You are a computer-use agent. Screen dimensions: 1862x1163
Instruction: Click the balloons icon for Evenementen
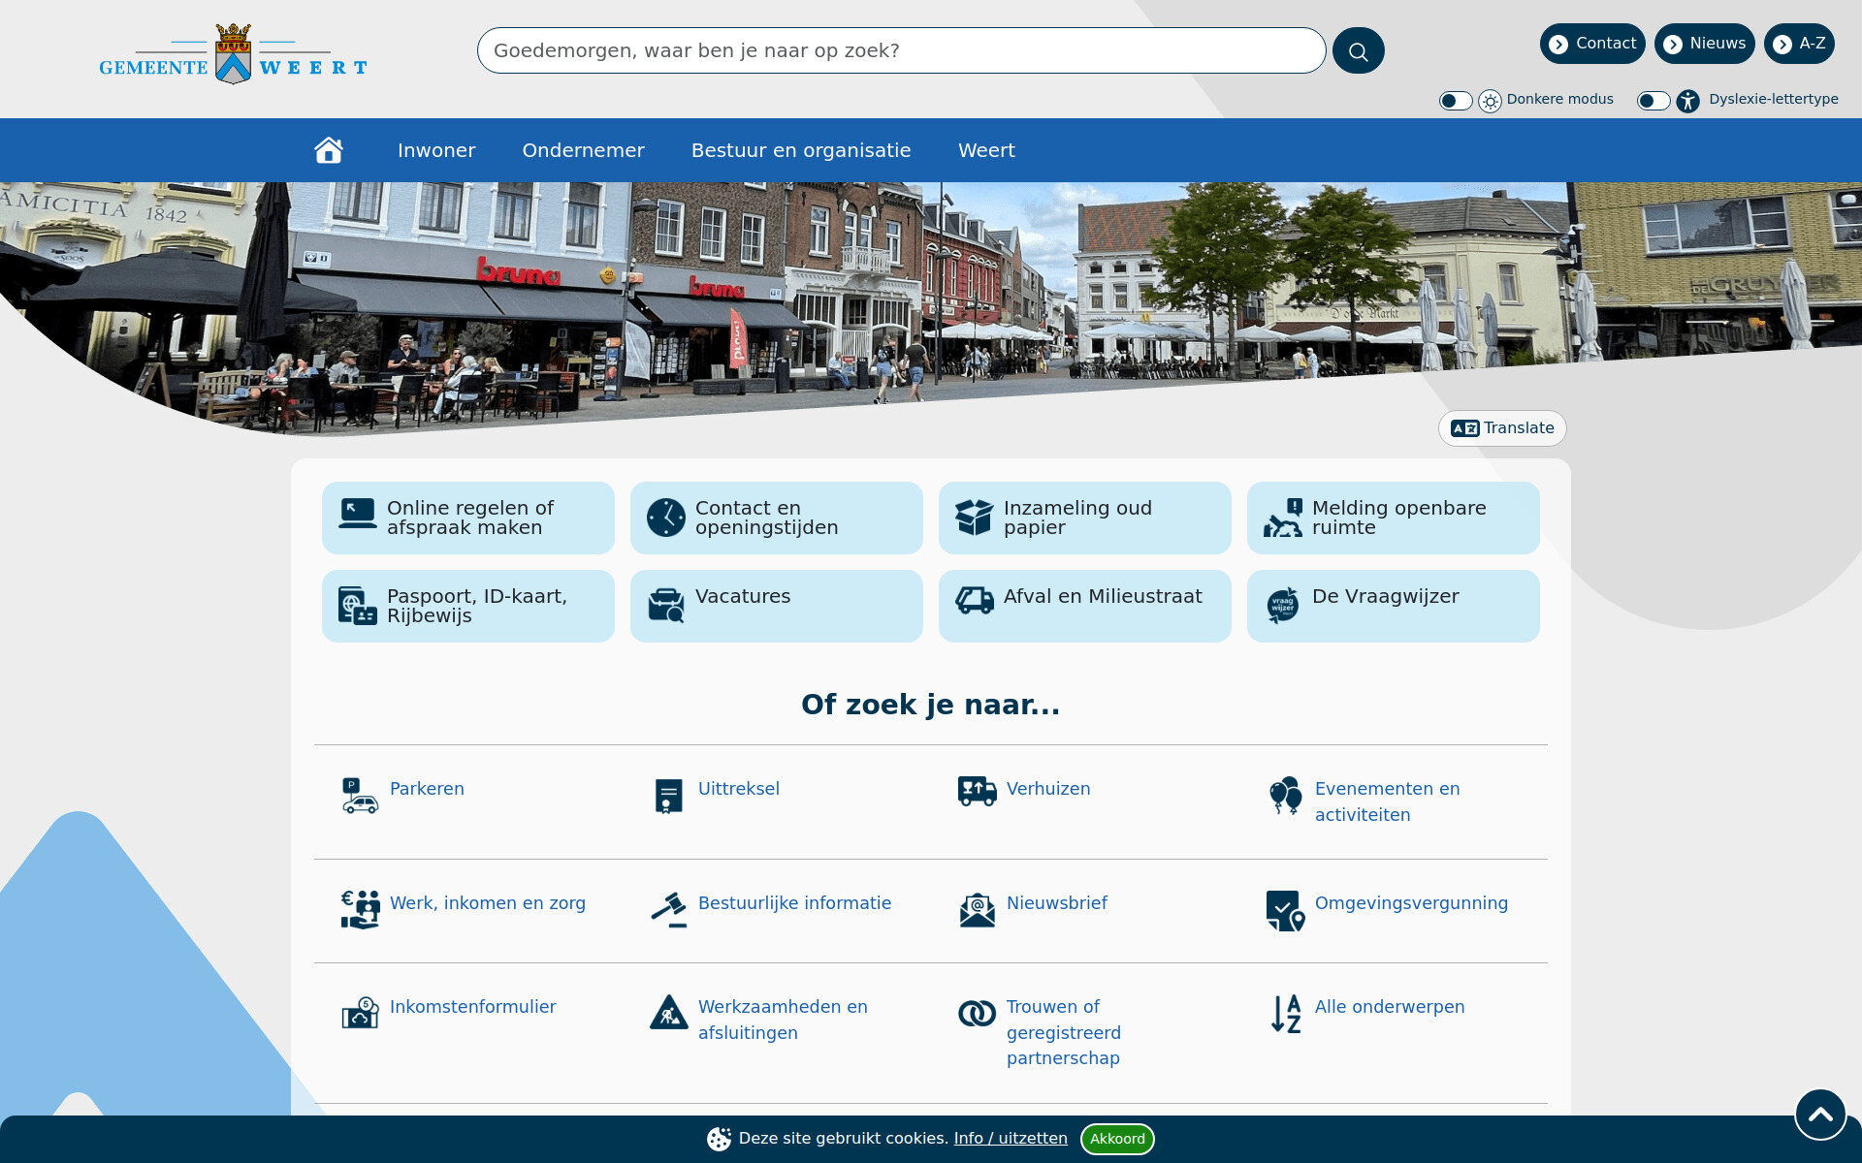tap(1286, 796)
